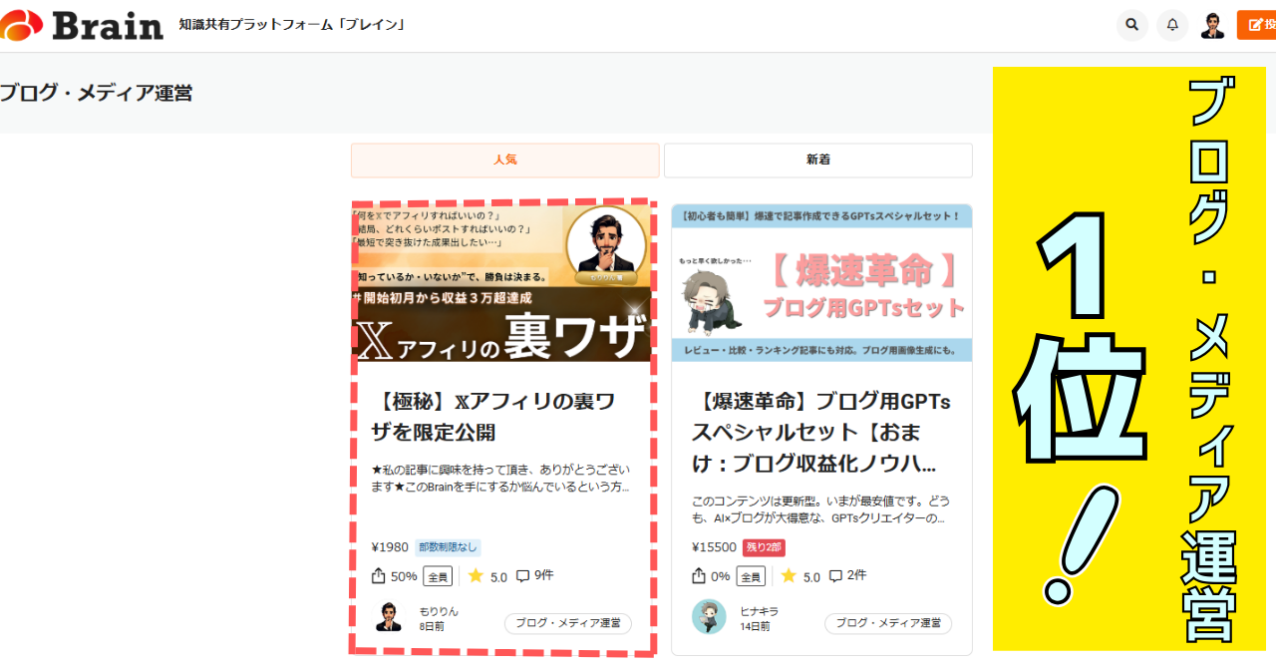Screen dimensions: 1276x668
Task: Click the ¥15500 price
Action: [x=714, y=547]
